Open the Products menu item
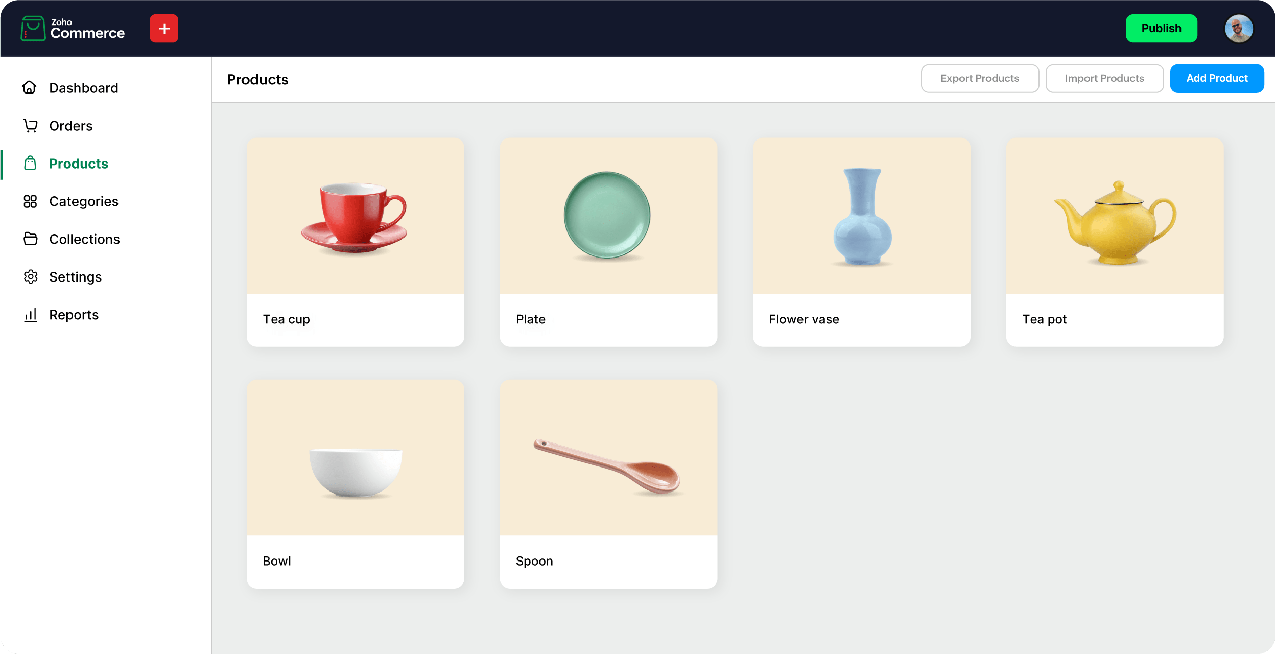 click(x=78, y=162)
